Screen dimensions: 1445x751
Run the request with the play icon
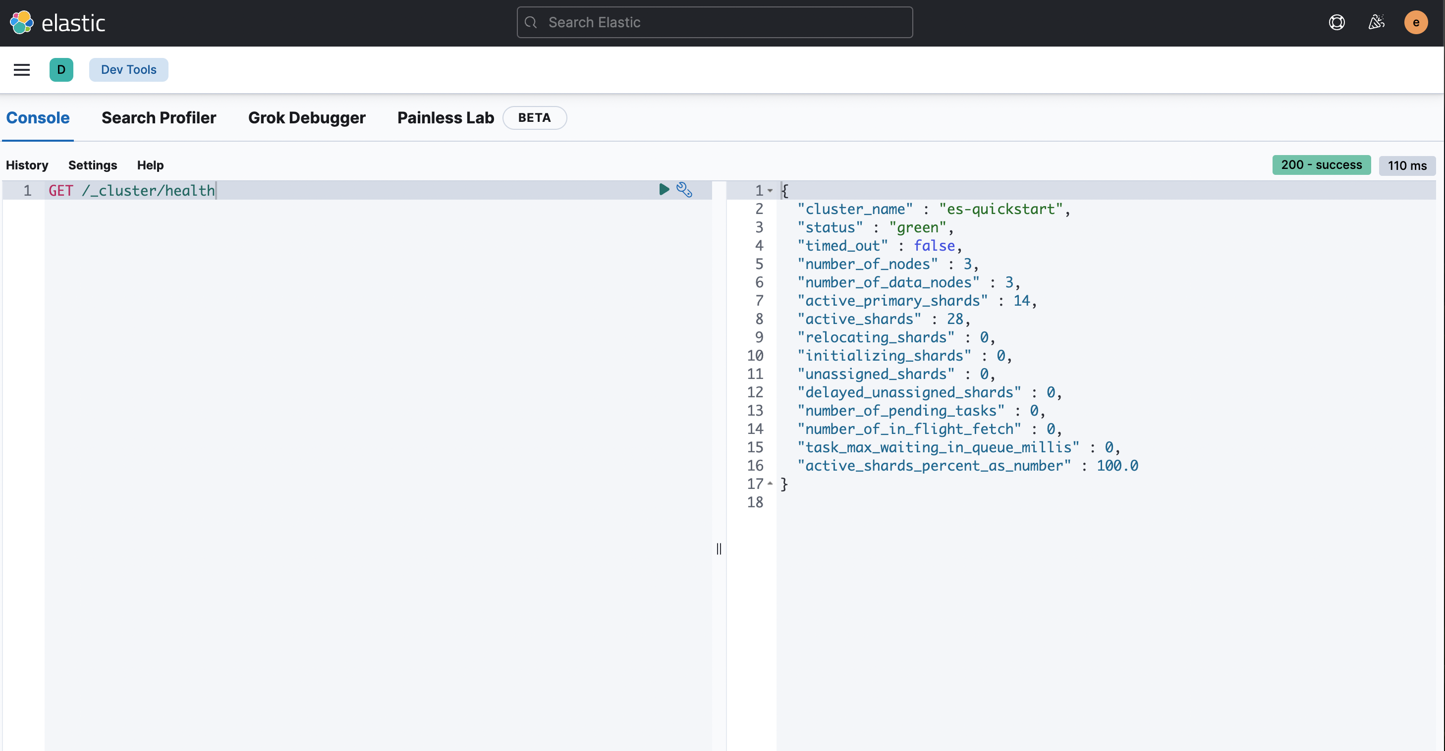click(664, 190)
